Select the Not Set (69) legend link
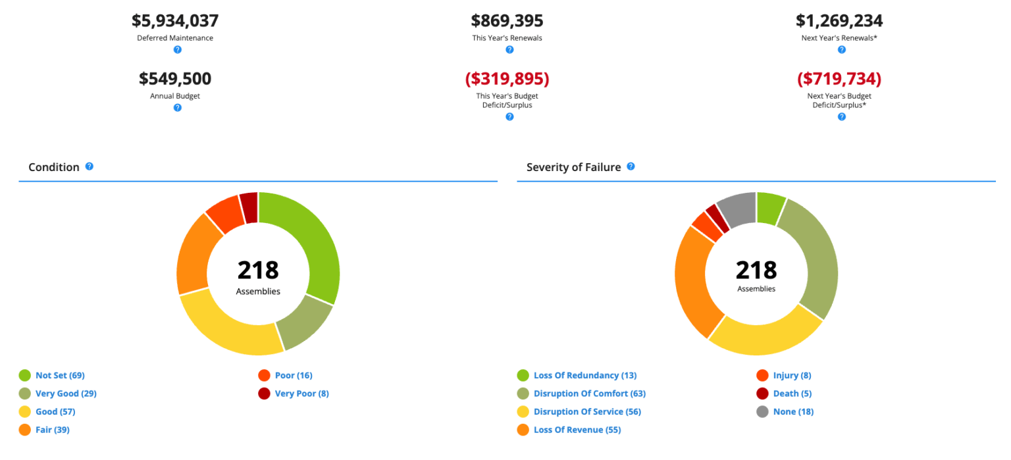The width and height of the screenshot is (1011, 460). point(60,376)
